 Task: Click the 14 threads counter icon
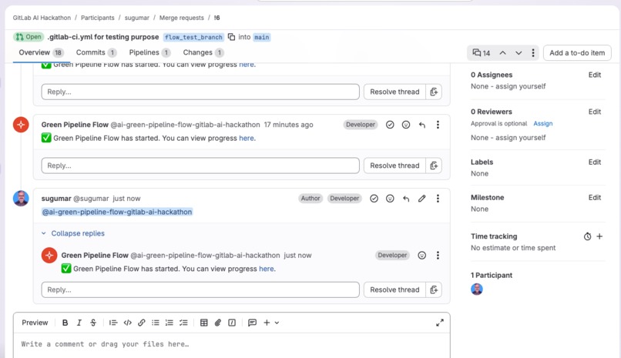[x=482, y=52]
